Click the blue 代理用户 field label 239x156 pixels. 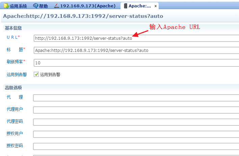click(15, 109)
